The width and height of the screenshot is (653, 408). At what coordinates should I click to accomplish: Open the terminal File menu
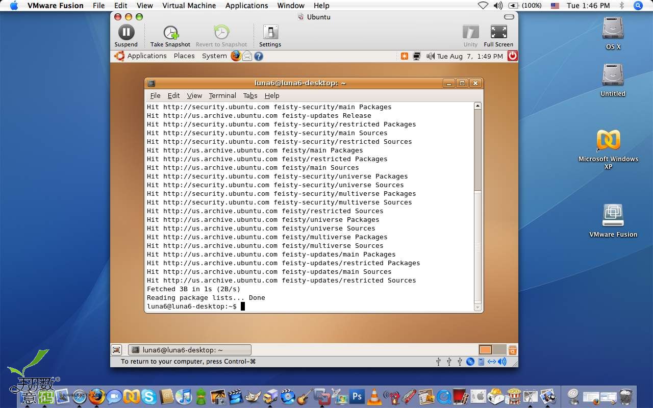tap(155, 95)
